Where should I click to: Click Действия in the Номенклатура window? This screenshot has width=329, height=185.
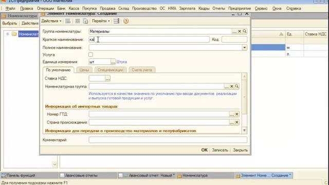coord(30,23)
